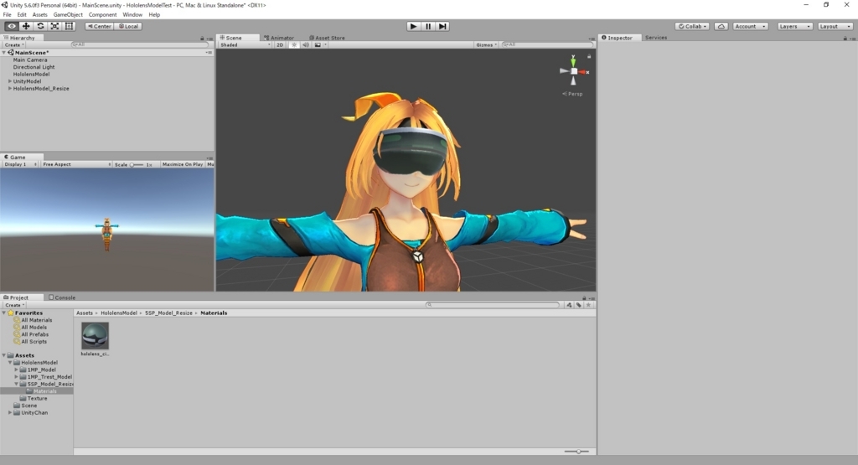The width and height of the screenshot is (858, 465).
Task: Open the Collab dropdown
Action: click(692, 26)
